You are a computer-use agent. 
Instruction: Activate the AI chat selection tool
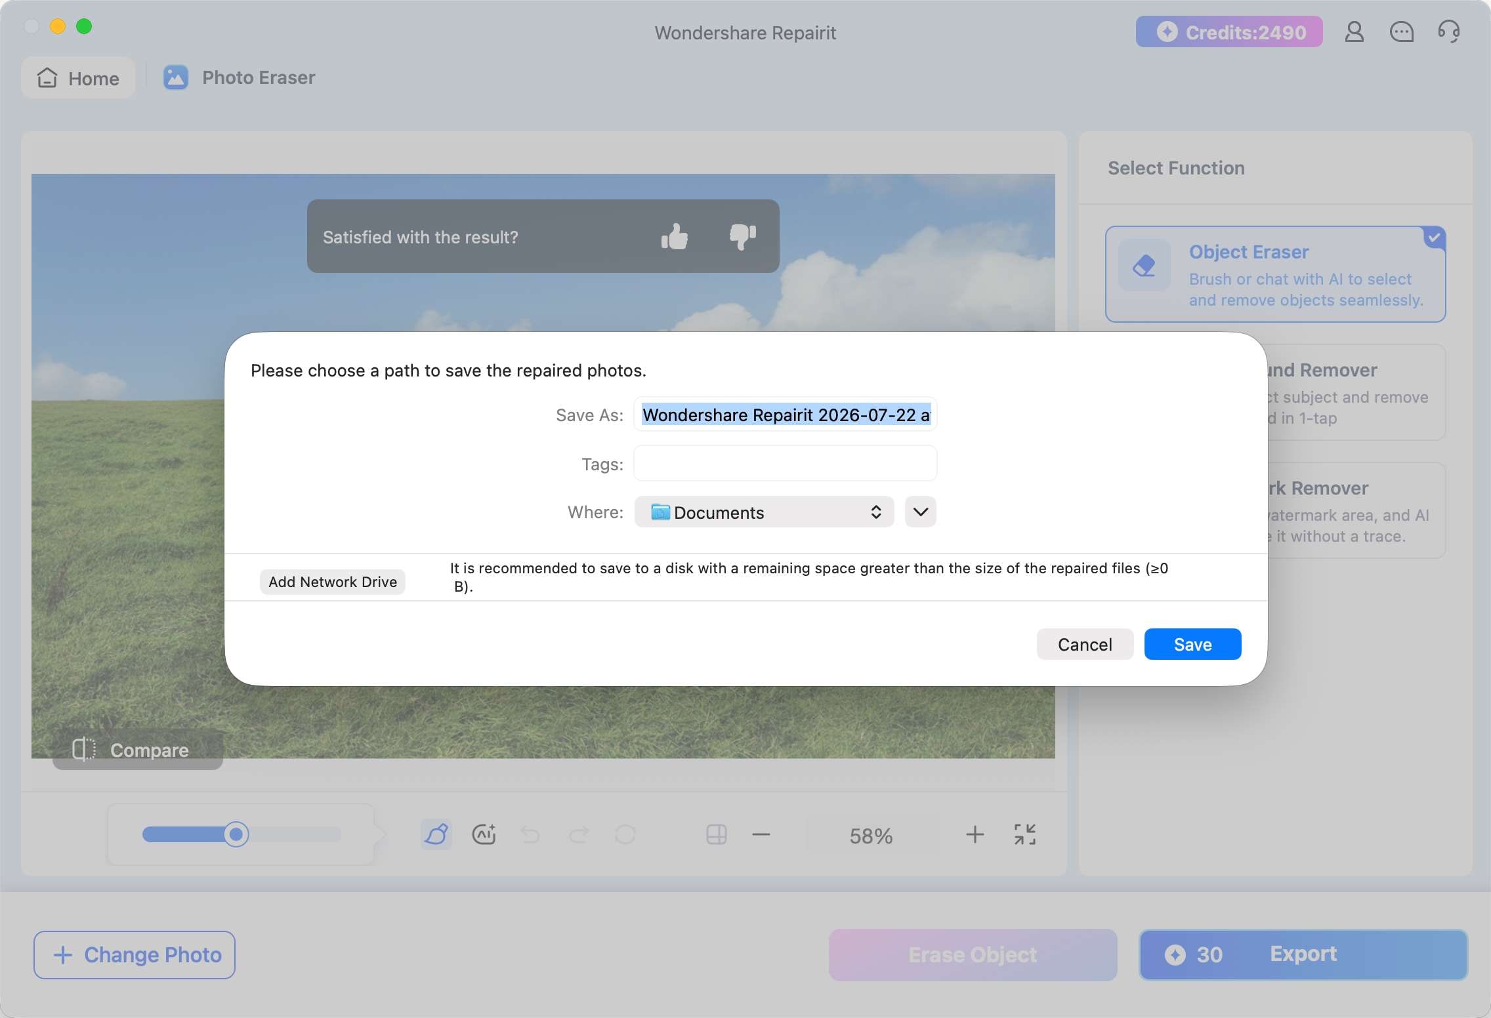click(x=484, y=834)
